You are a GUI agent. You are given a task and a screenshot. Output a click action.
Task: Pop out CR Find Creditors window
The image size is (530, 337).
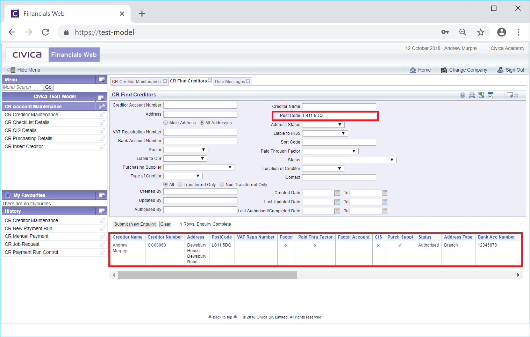[x=510, y=95]
